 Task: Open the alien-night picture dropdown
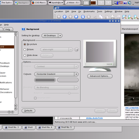(57, 50)
